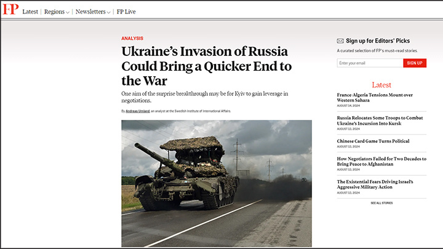Click the tank article photo
Image resolution: width=443 pixels, height=249 pixels.
217,183
